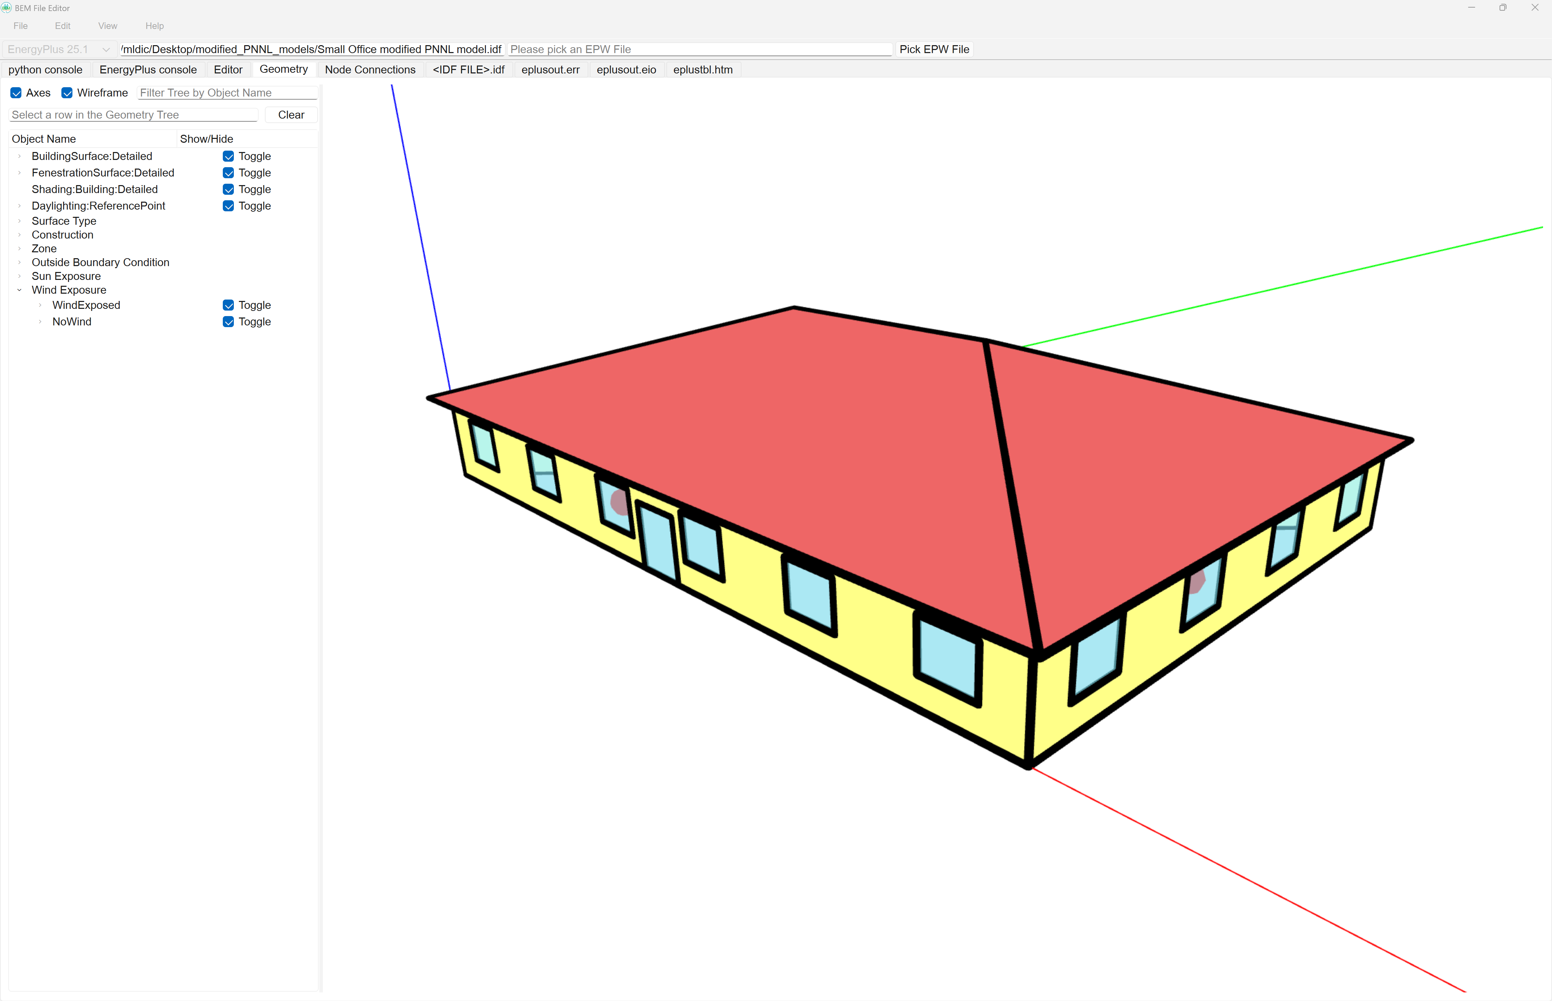Expand the Construction tree node

coord(20,235)
